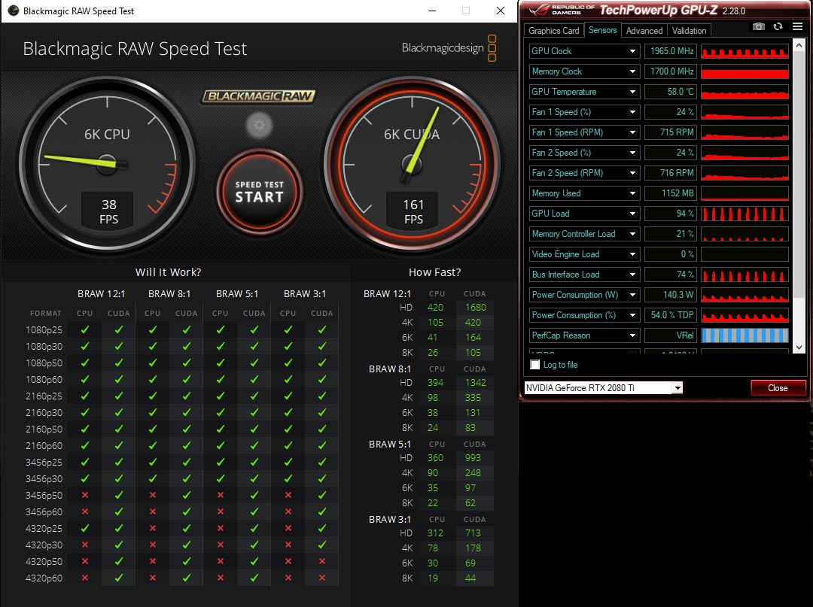The width and height of the screenshot is (813, 607).
Task: Open the Memory Clock sensor dropdown
Action: click(x=632, y=71)
